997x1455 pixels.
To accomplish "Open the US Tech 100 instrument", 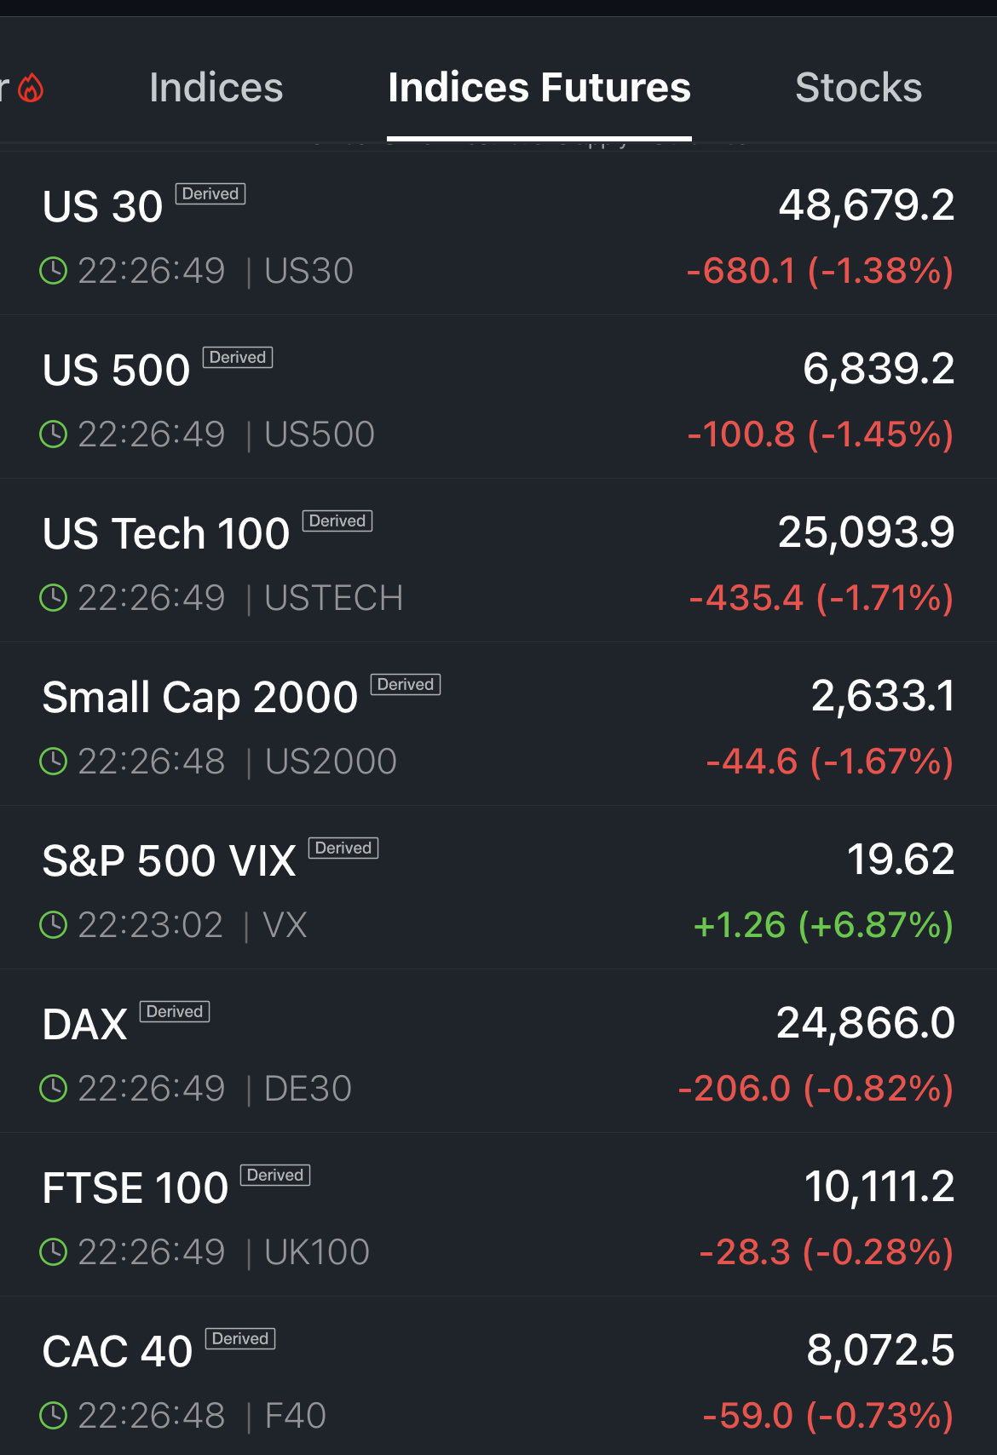I will (166, 534).
